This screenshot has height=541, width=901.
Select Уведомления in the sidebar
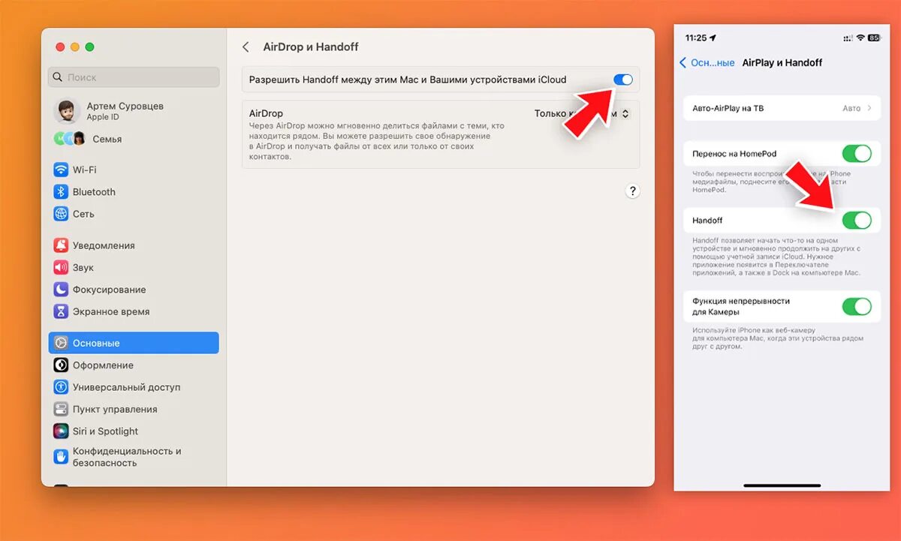click(x=134, y=245)
